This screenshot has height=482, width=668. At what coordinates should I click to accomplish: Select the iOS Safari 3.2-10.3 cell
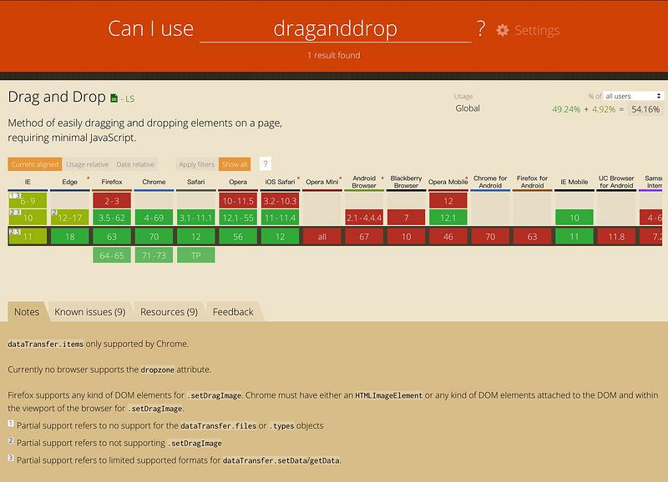[x=280, y=200]
